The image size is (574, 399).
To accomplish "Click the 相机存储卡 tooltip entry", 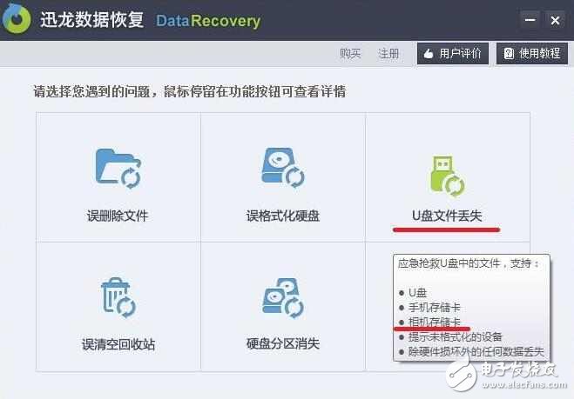I will pyautogui.click(x=434, y=322).
